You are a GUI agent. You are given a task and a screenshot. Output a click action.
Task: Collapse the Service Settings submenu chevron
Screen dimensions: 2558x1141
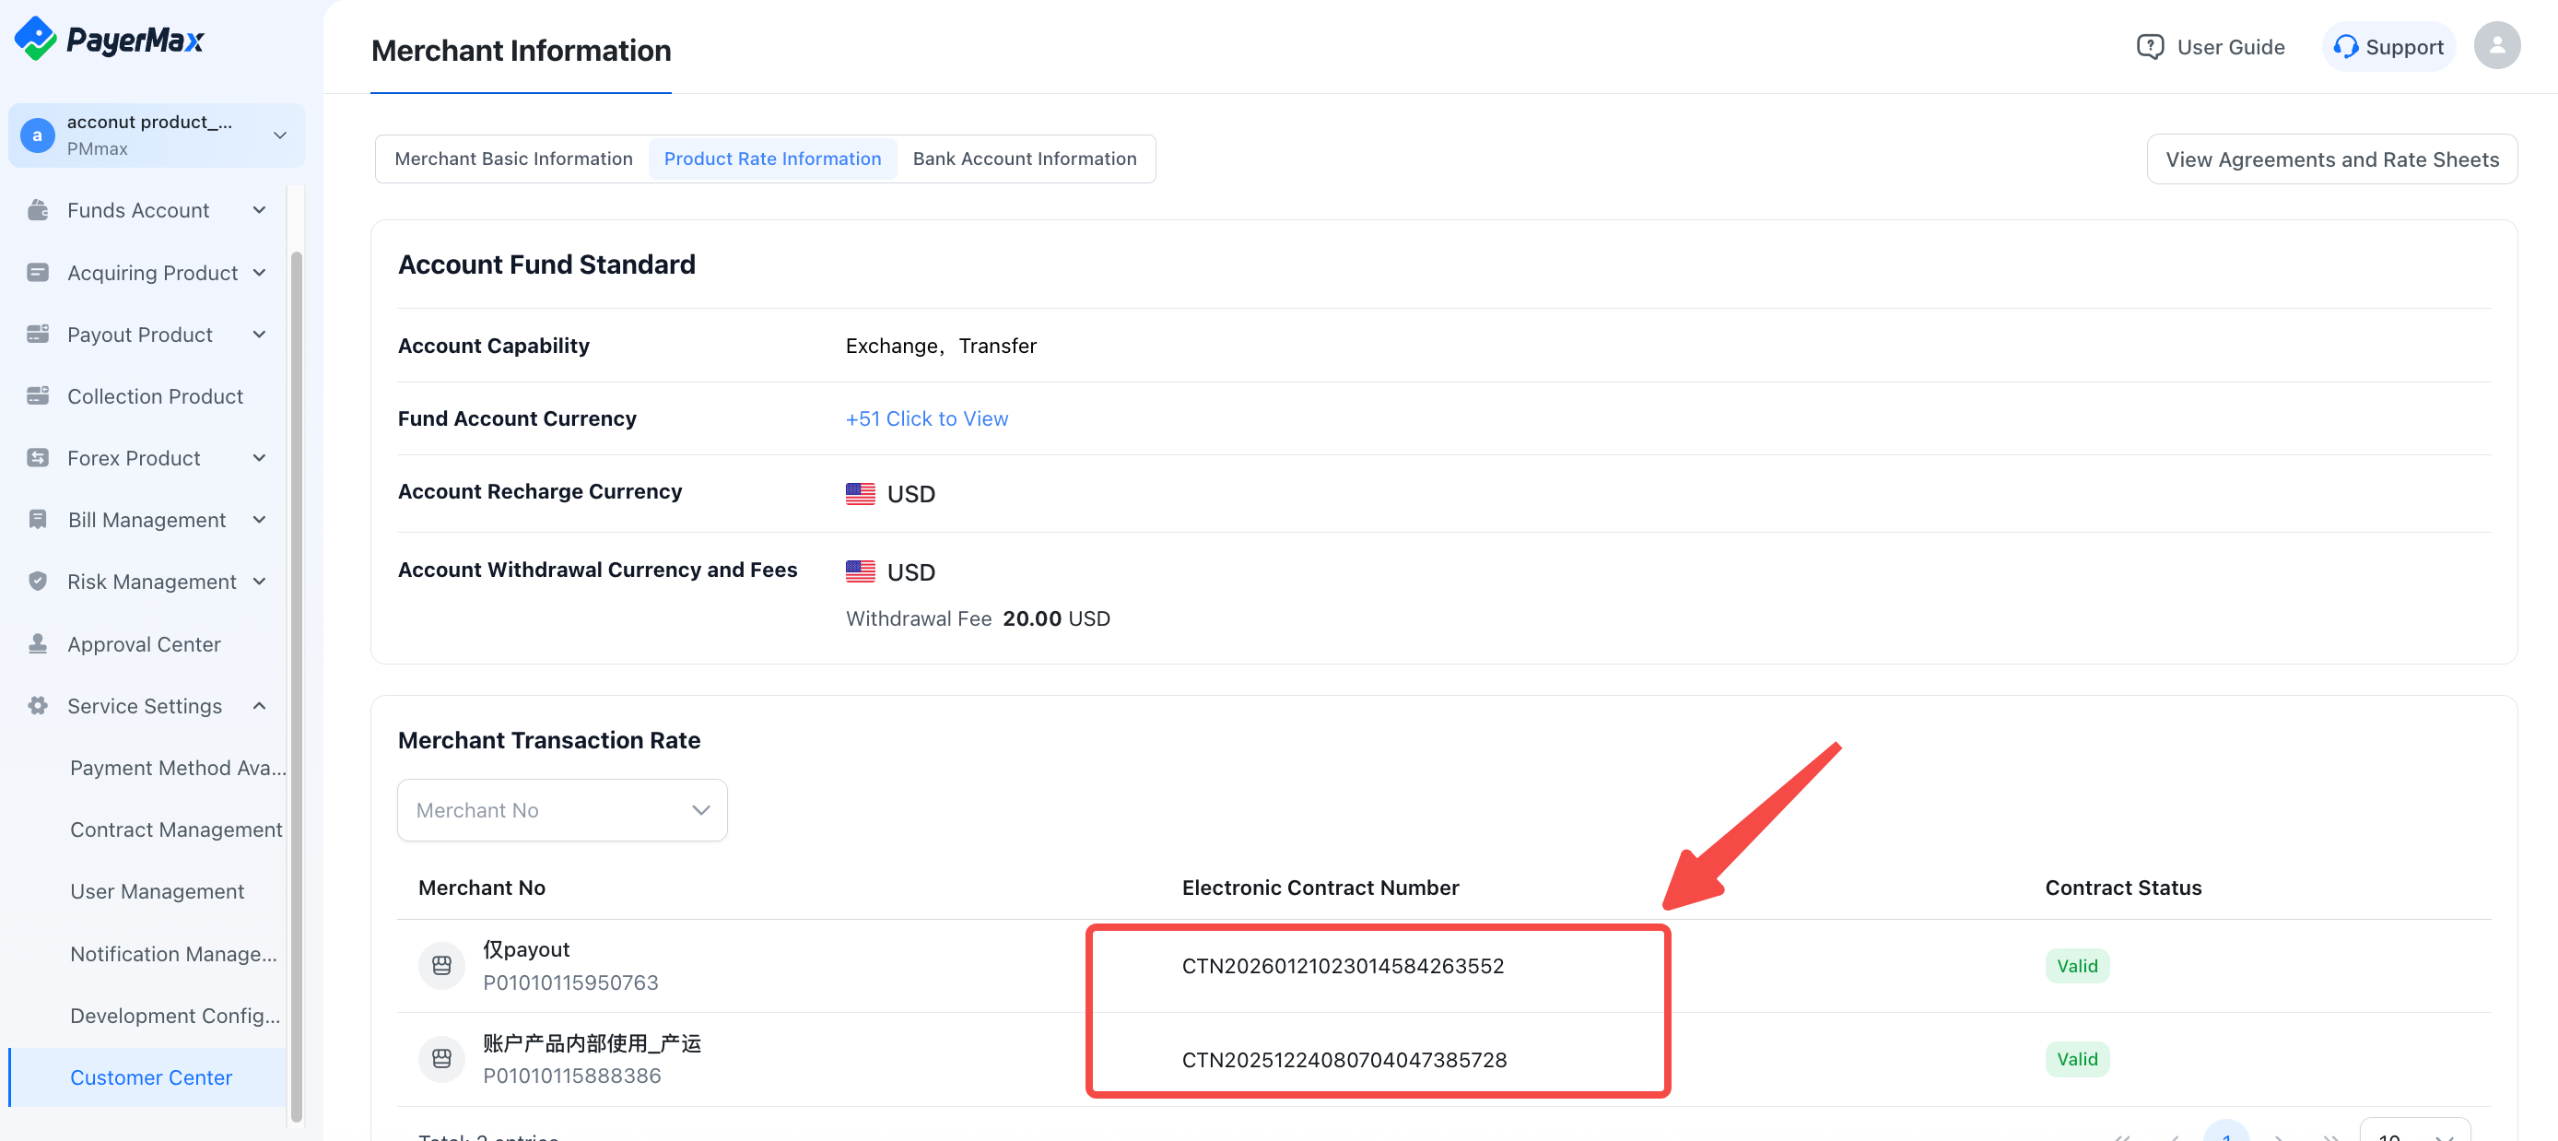(259, 705)
